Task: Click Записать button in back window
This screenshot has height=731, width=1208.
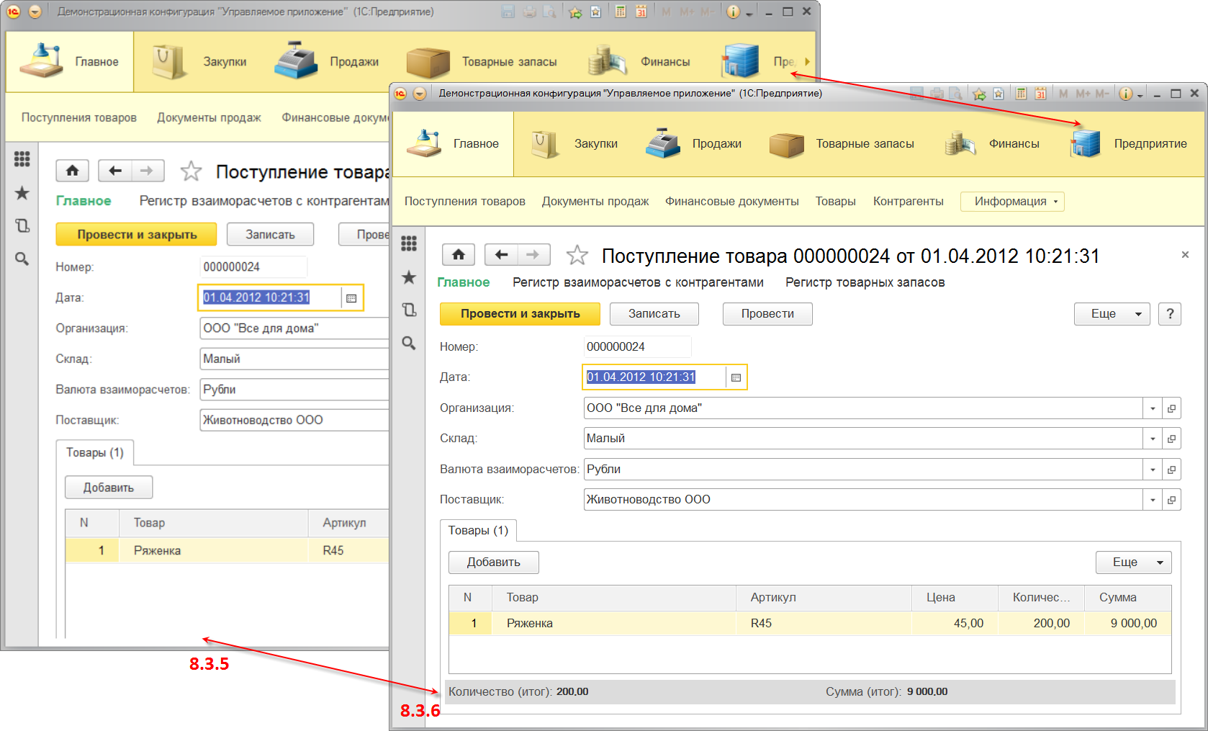Action: point(270,235)
